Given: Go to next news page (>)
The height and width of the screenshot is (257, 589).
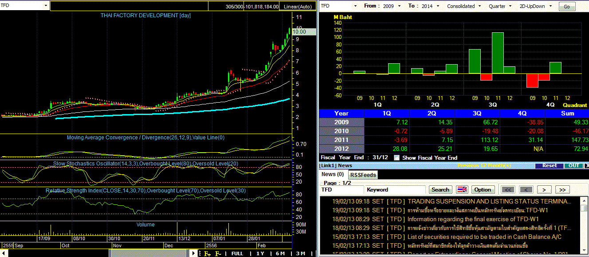Looking at the screenshot, I should click(x=544, y=190).
